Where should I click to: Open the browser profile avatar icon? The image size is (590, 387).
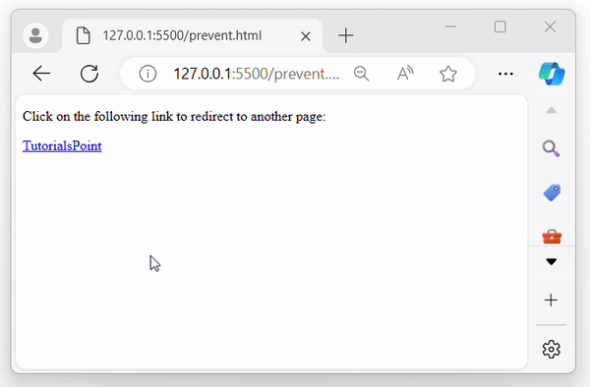click(x=35, y=35)
